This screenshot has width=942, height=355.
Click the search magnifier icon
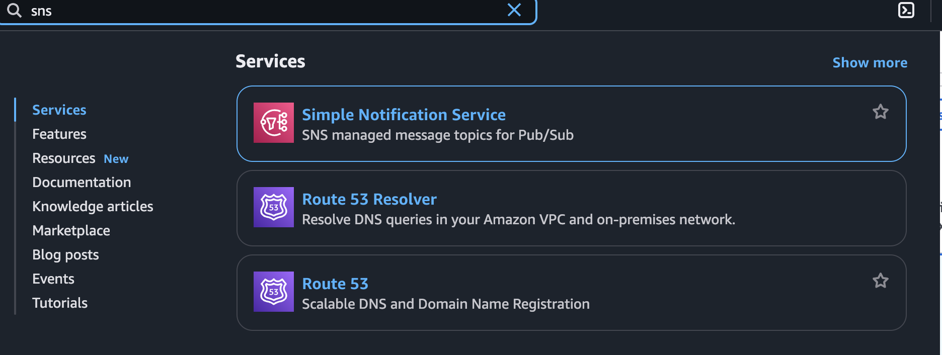(x=14, y=10)
